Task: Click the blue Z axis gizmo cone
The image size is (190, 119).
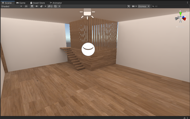Action: pyautogui.click(x=183, y=17)
